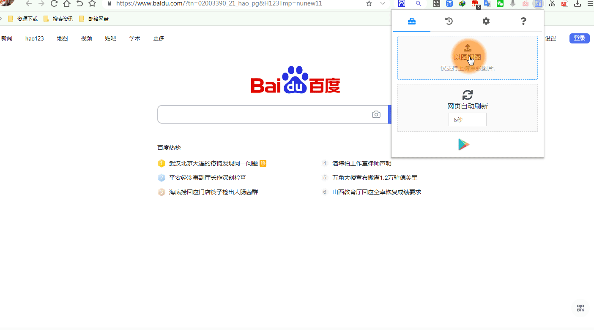Click the blue 登录 button
The image size is (594, 330).
coord(580,38)
